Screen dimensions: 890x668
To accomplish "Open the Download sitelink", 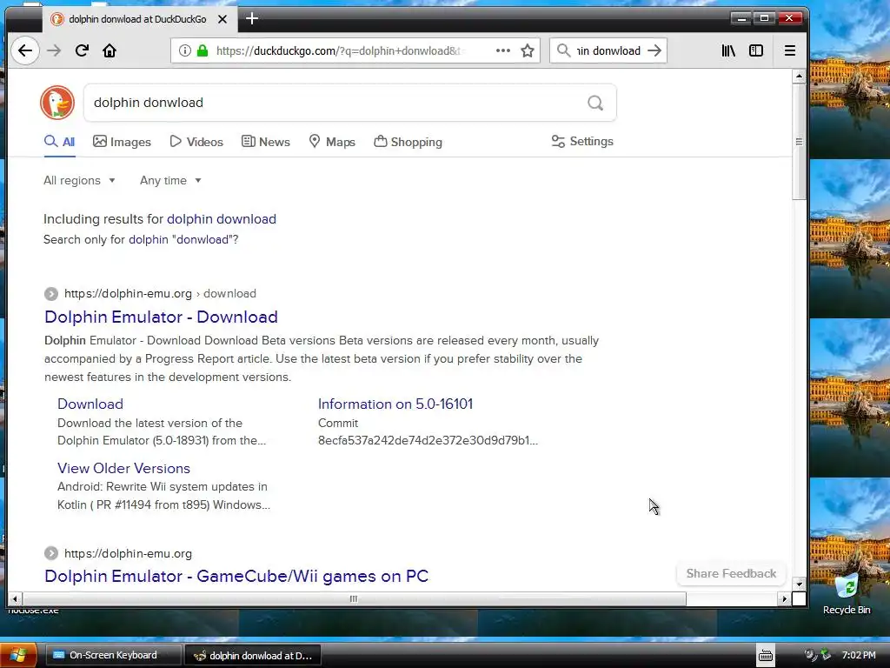I will pos(90,404).
